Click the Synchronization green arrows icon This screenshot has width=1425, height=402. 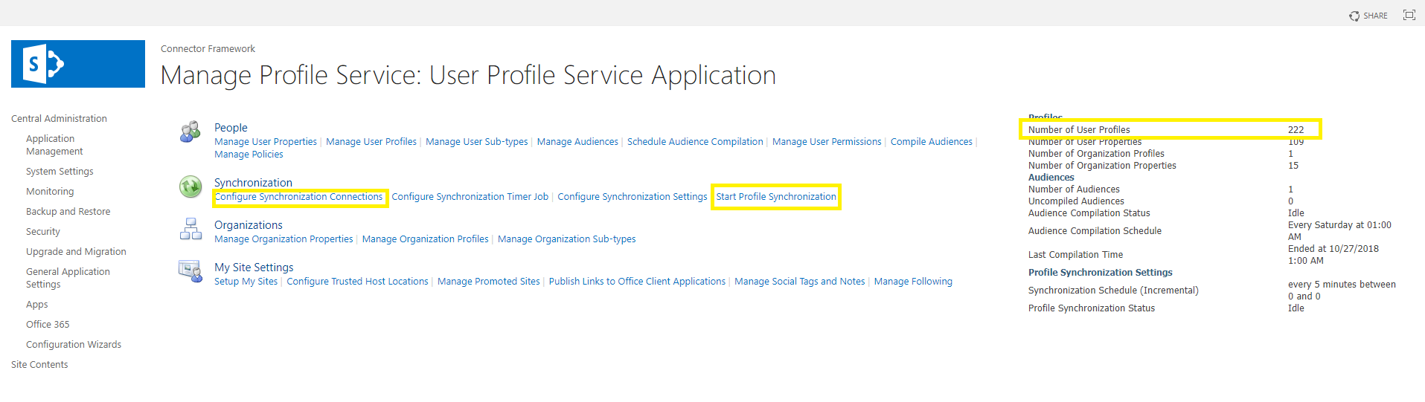[190, 187]
